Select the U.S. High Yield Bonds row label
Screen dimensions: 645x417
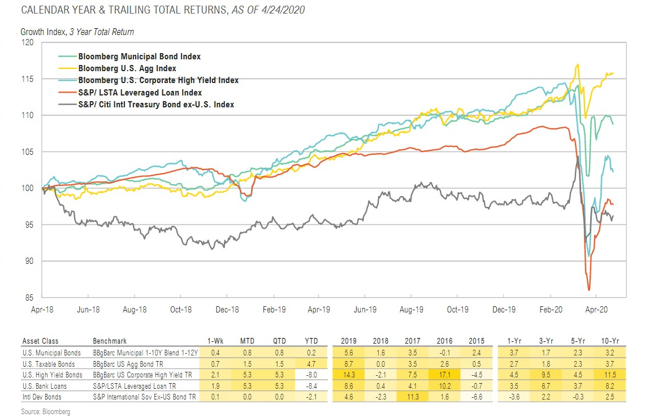pyautogui.click(x=52, y=375)
